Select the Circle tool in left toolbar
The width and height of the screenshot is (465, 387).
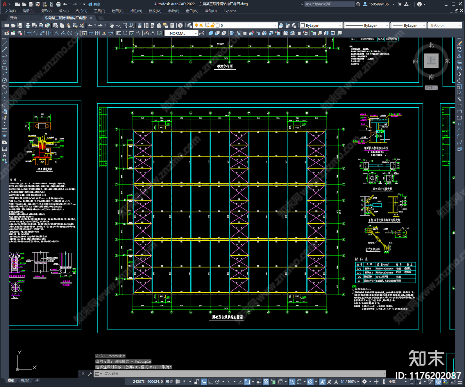pos(4,80)
